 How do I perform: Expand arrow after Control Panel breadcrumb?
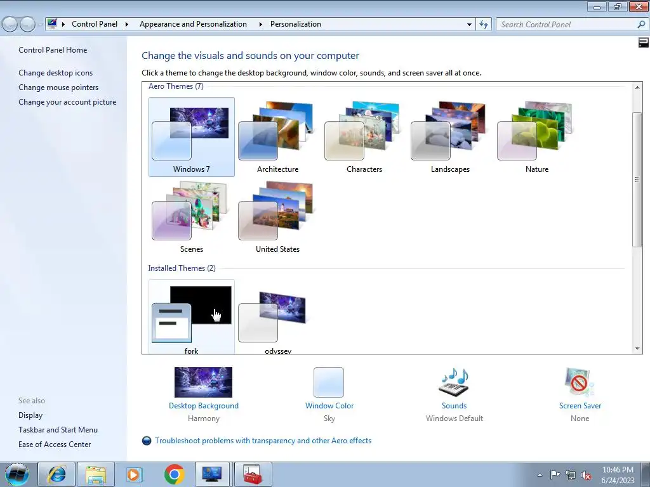[x=126, y=25]
